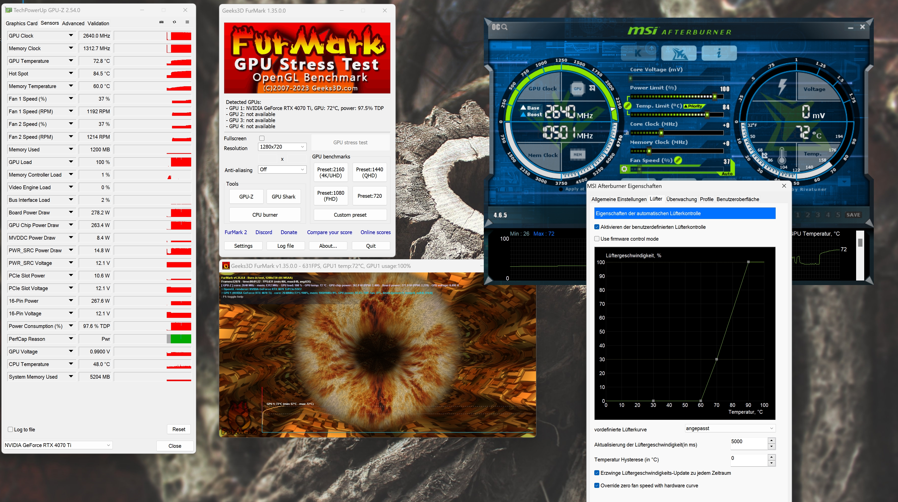Screen dimensions: 898x502
Task: Click the CPU burner button
Action: [265, 215]
